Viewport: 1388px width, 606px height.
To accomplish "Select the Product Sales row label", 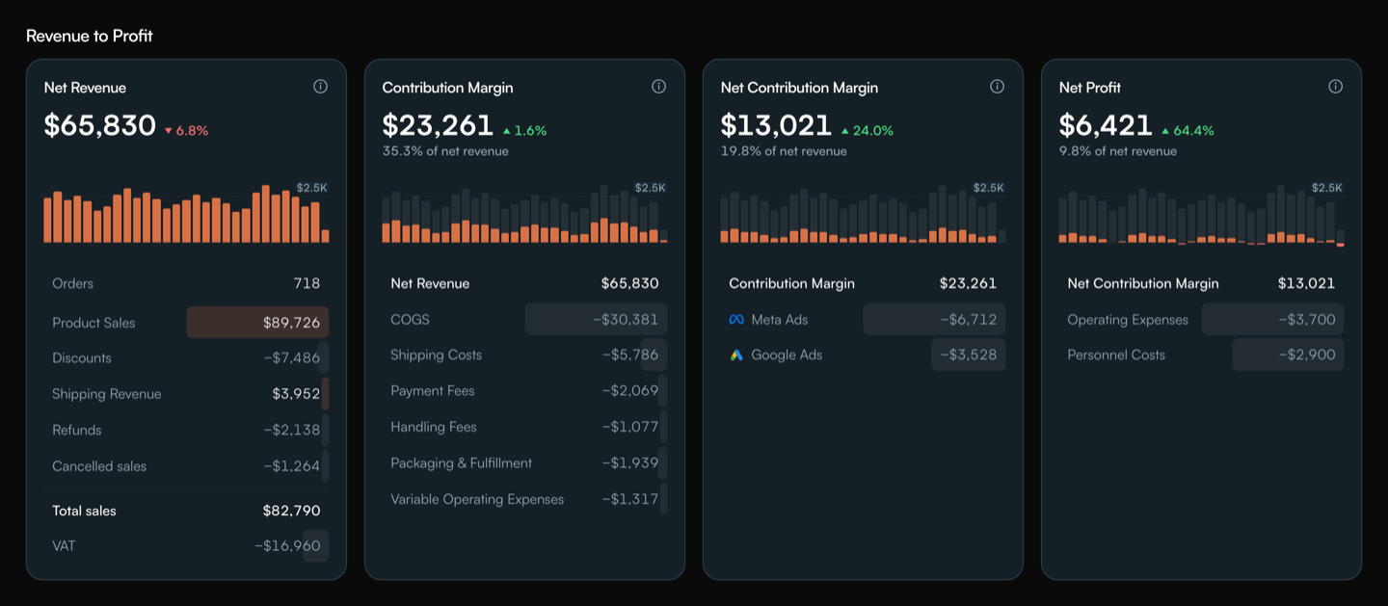I will click(93, 323).
